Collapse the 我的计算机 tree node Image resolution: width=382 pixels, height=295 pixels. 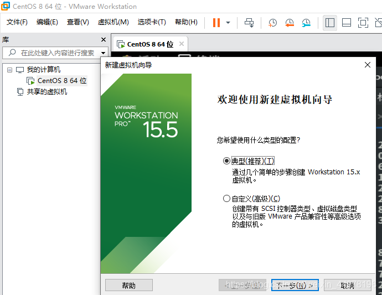tap(9, 70)
